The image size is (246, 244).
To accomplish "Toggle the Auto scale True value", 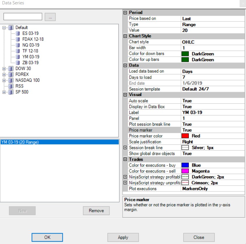I will (x=212, y=101).
